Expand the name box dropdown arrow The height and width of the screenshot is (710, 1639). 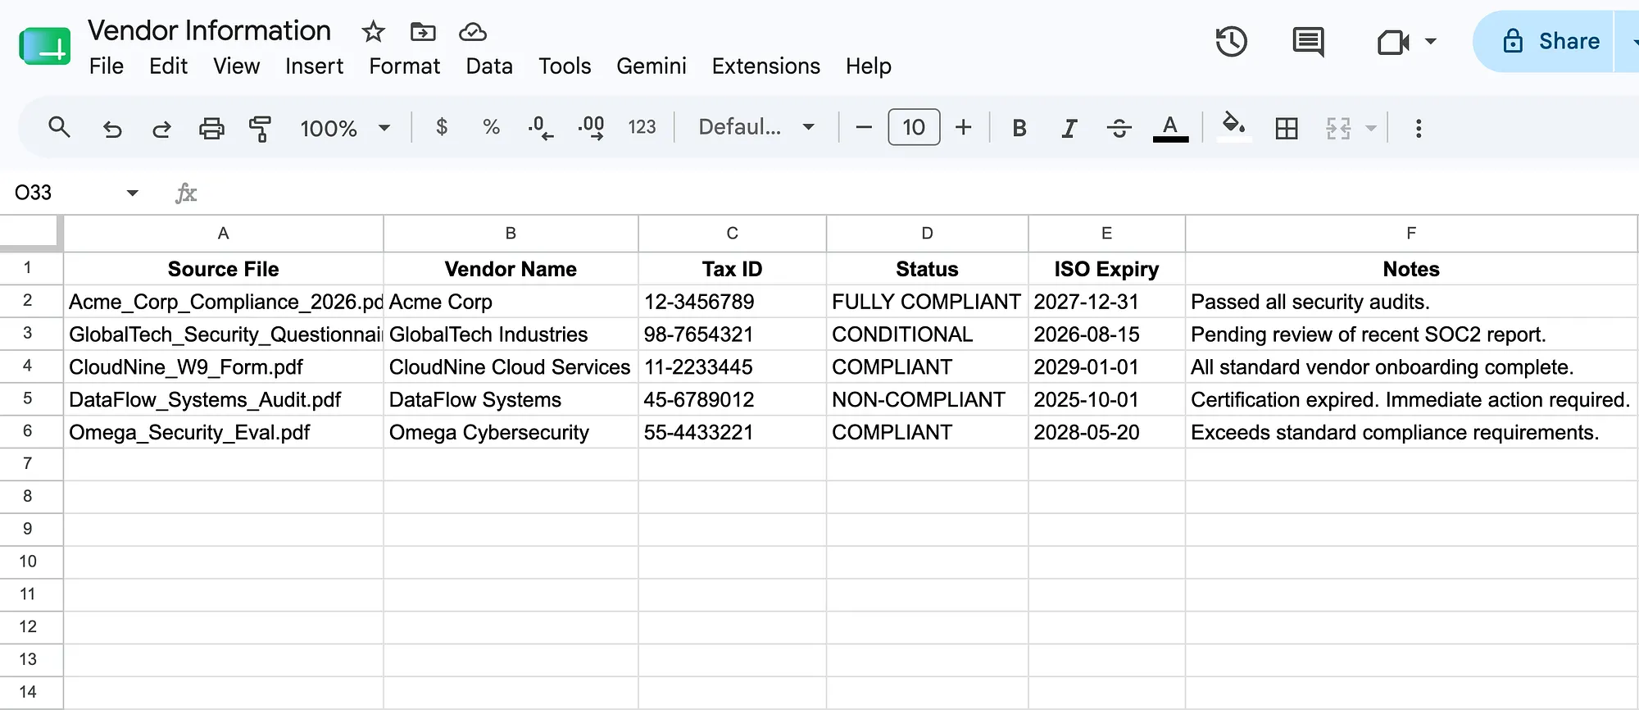132,193
